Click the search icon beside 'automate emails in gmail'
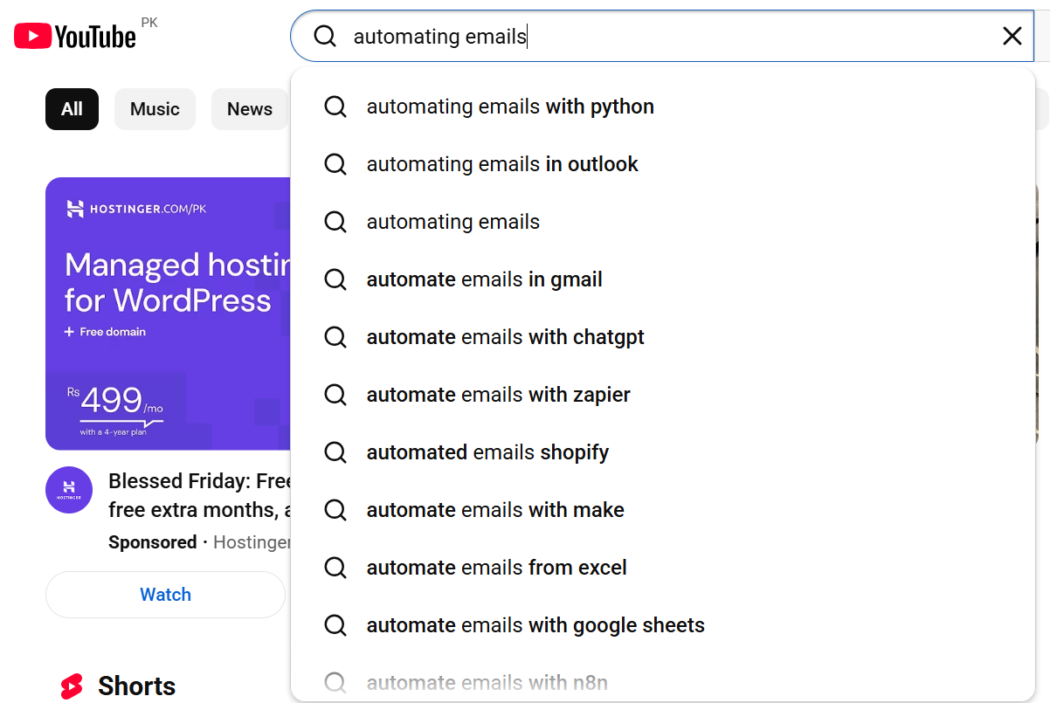Viewport: 1050px width, 703px height. pyautogui.click(x=335, y=279)
